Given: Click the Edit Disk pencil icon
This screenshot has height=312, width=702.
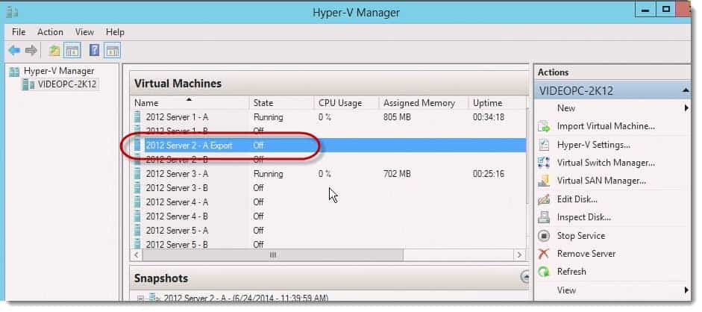Looking at the screenshot, I should (x=544, y=199).
